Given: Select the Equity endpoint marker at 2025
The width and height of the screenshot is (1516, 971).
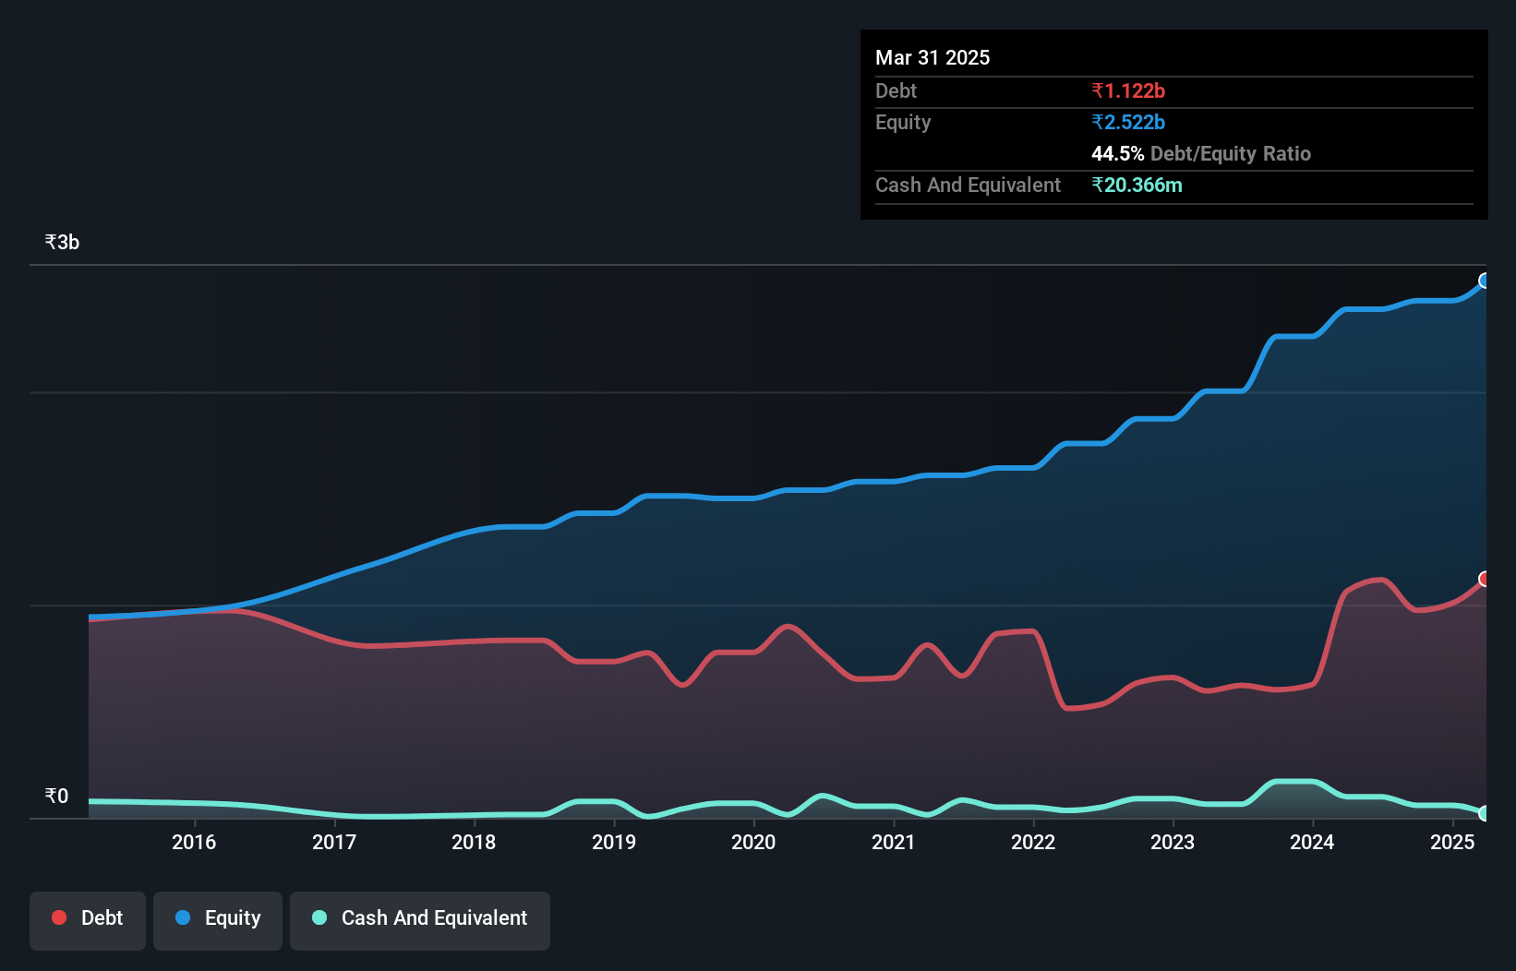Looking at the screenshot, I should 1485,281.
